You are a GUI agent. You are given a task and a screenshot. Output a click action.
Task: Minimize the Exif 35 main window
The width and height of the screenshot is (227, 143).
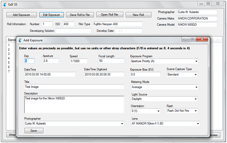click(x=201, y=4)
